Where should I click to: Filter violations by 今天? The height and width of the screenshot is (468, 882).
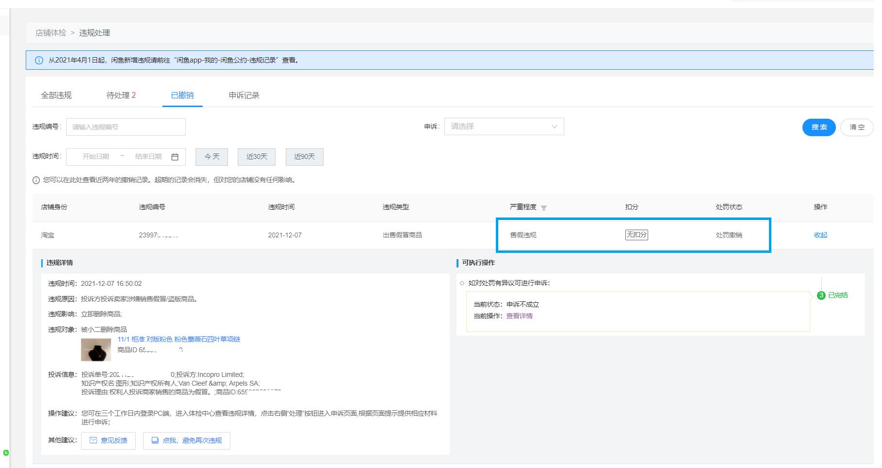click(x=212, y=157)
